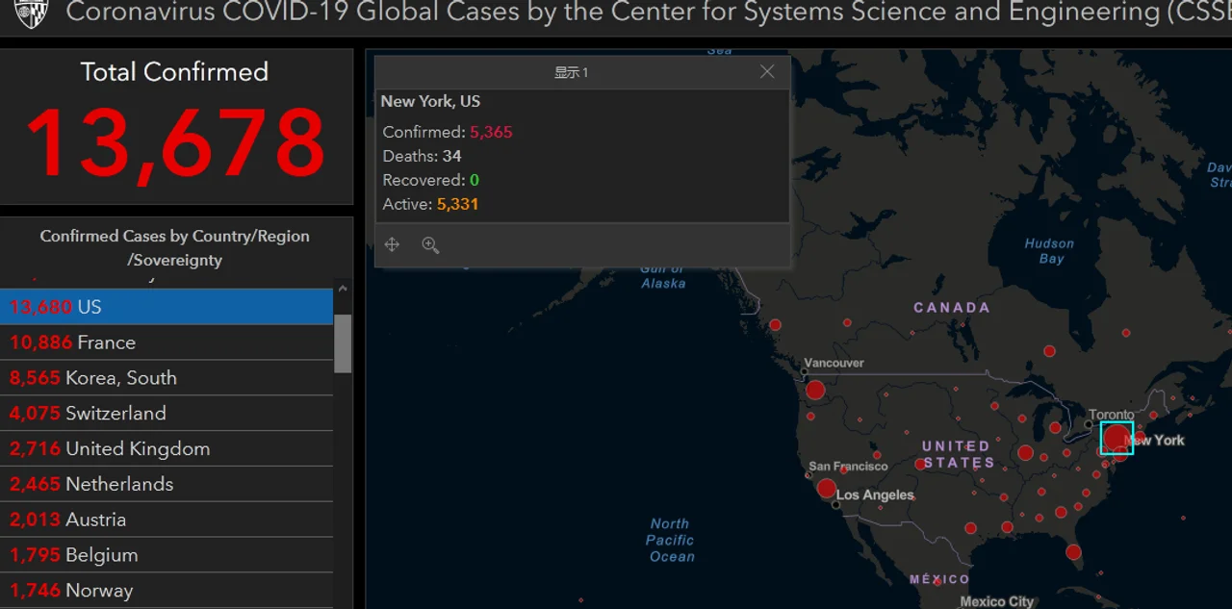
Task: Select France in the country list
Action: (167, 343)
